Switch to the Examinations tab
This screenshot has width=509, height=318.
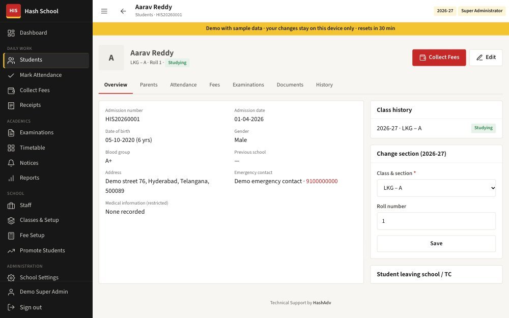[x=248, y=84]
